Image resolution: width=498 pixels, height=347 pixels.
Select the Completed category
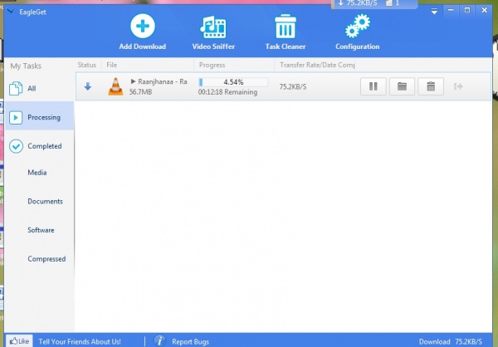point(39,146)
